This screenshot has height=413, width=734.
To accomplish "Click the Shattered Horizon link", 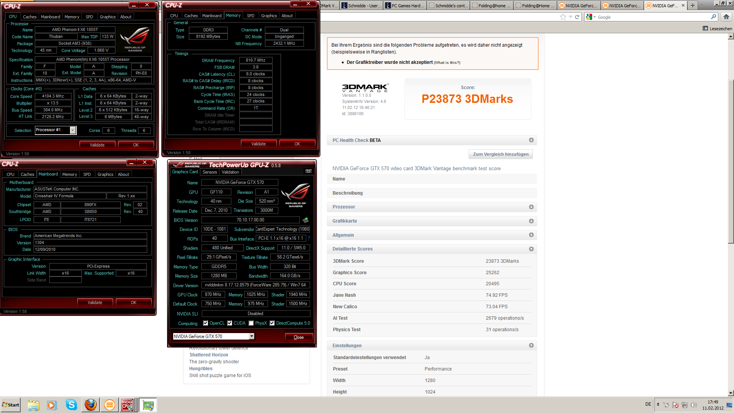I will (x=209, y=355).
